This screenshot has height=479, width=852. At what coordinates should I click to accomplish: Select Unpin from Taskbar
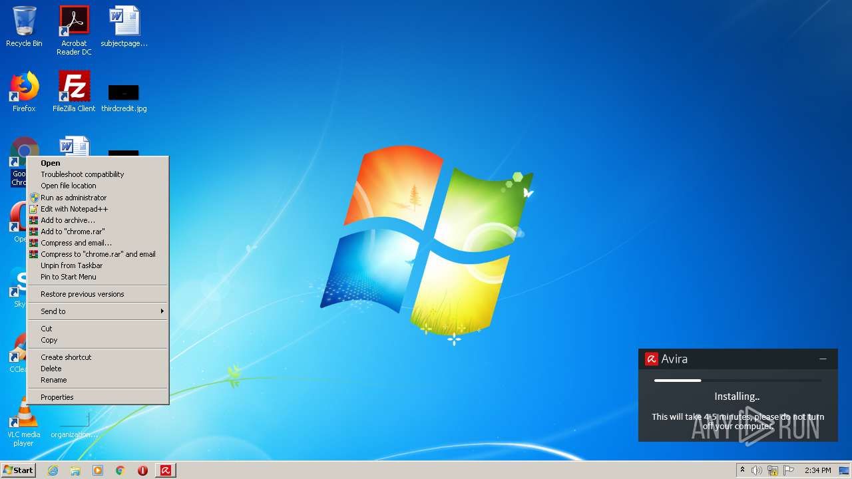point(98,265)
